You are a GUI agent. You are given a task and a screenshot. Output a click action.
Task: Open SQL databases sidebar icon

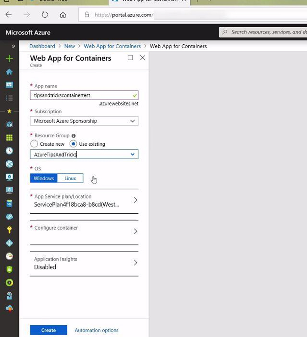(x=9, y=203)
